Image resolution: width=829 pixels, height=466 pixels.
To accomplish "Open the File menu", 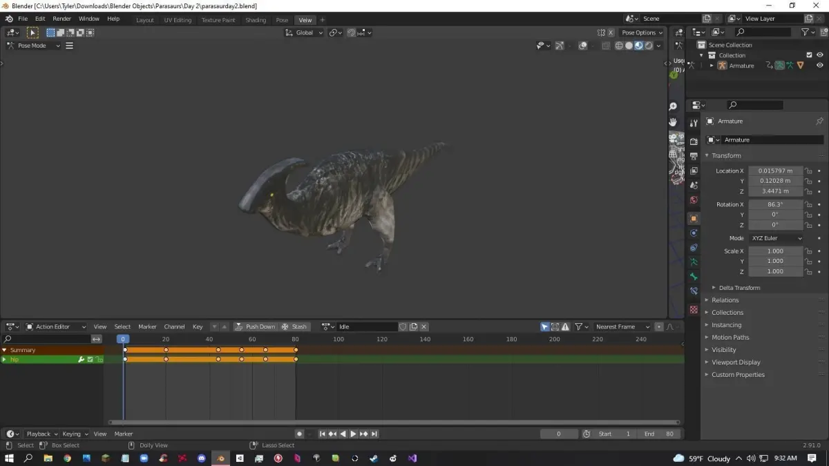I will (x=23, y=19).
